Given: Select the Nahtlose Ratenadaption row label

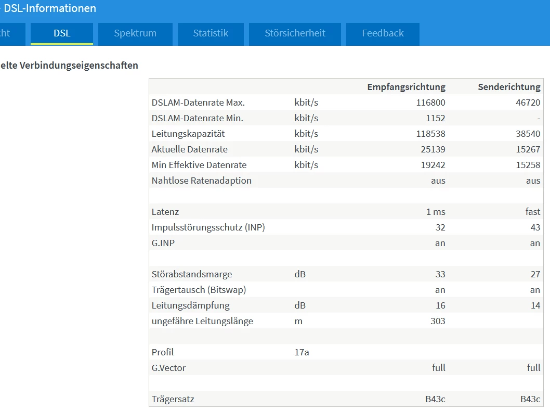Looking at the screenshot, I should pyautogui.click(x=201, y=181).
